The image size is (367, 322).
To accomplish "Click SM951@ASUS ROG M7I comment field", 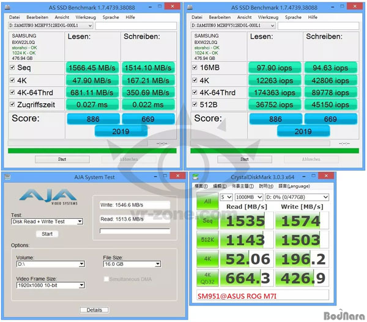I will tap(262, 295).
